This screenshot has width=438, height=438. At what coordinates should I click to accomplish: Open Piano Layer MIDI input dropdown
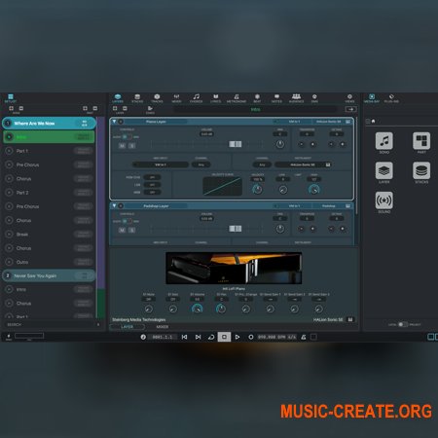click(161, 164)
